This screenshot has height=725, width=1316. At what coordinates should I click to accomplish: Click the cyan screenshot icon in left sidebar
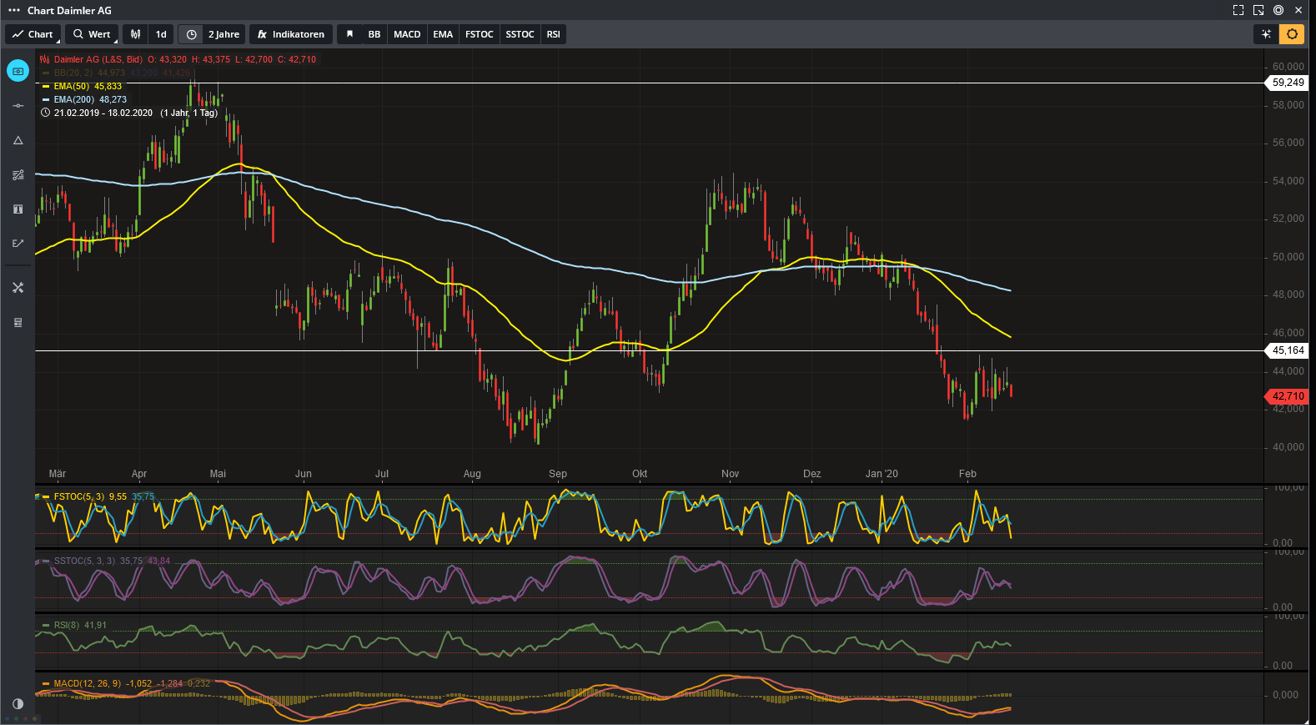tap(18, 71)
